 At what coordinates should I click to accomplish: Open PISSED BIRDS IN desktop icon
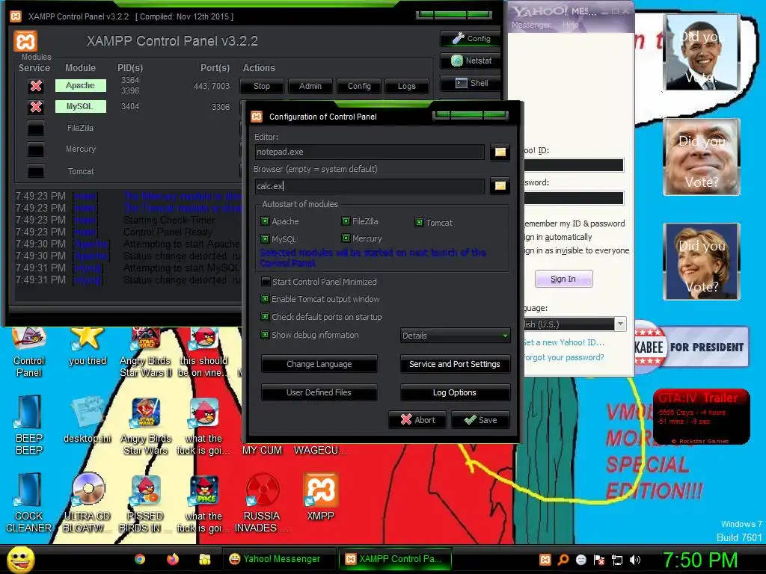tap(145, 503)
